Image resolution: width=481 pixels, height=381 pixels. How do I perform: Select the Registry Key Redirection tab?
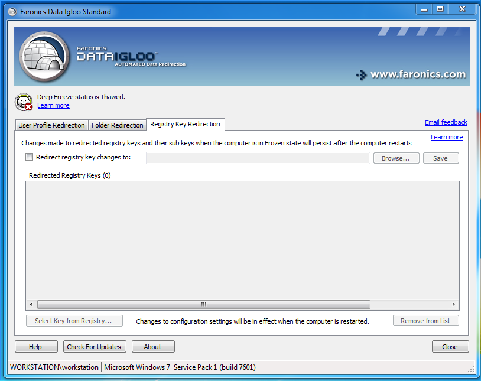click(x=185, y=124)
